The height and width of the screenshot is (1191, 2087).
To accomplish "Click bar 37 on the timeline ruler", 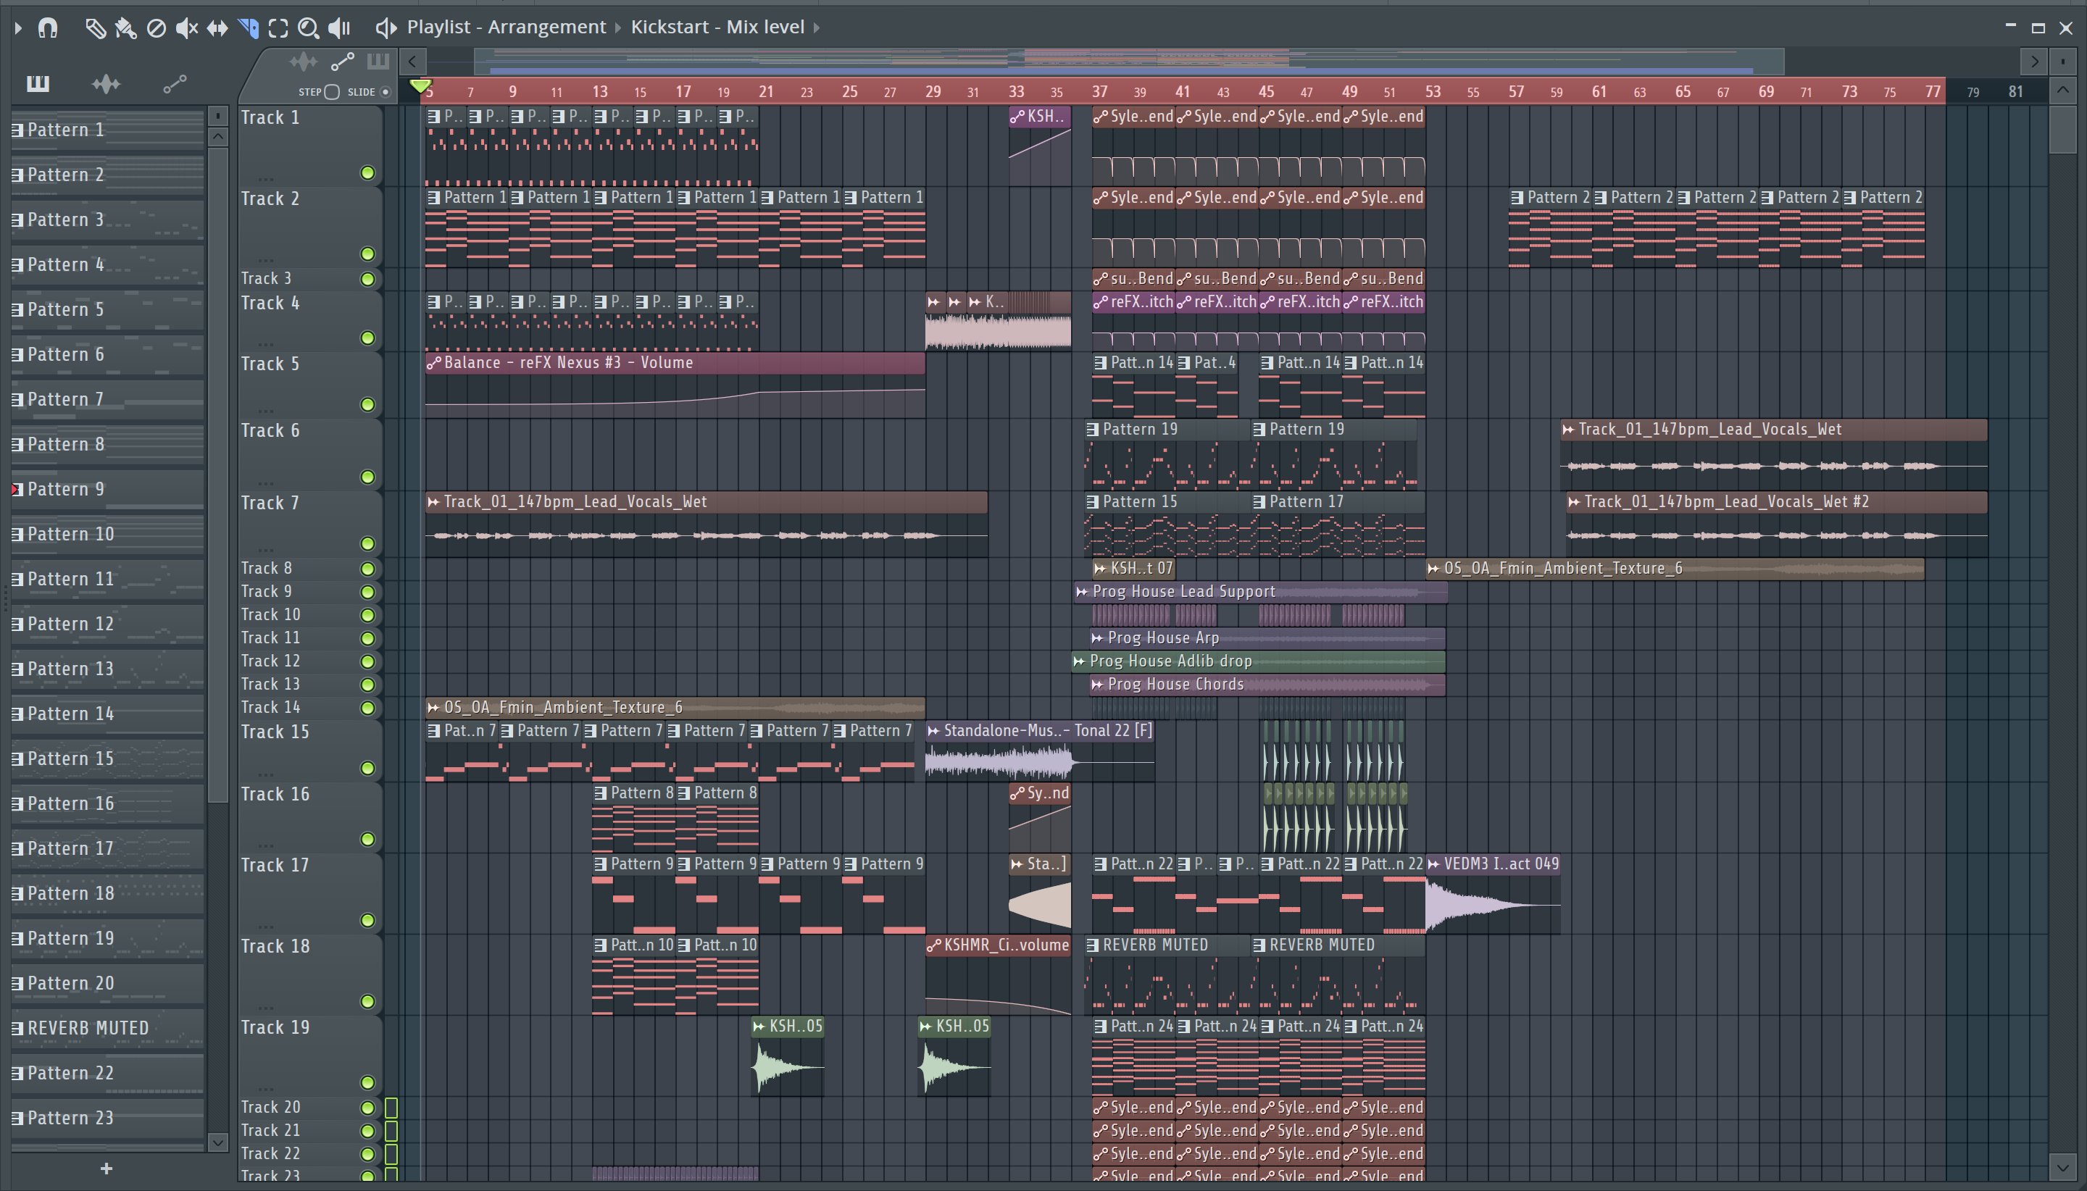I will click(x=1099, y=91).
